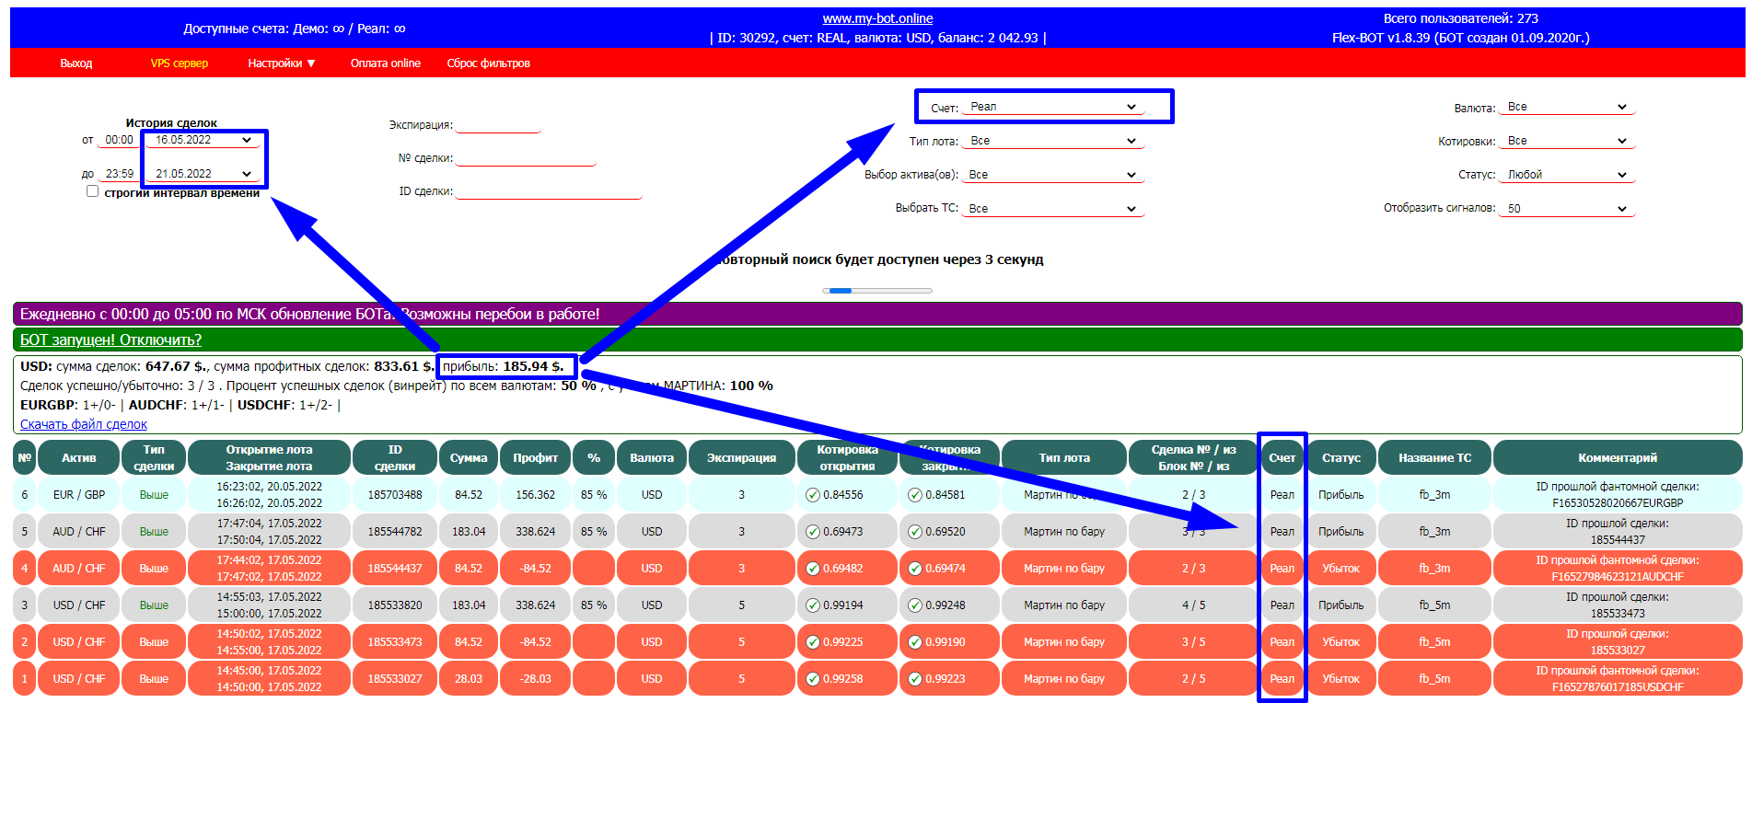Expand the Валюта currency dropdown
The height and width of the screenshot is (818, 1752).
[x=1567, y=107]
